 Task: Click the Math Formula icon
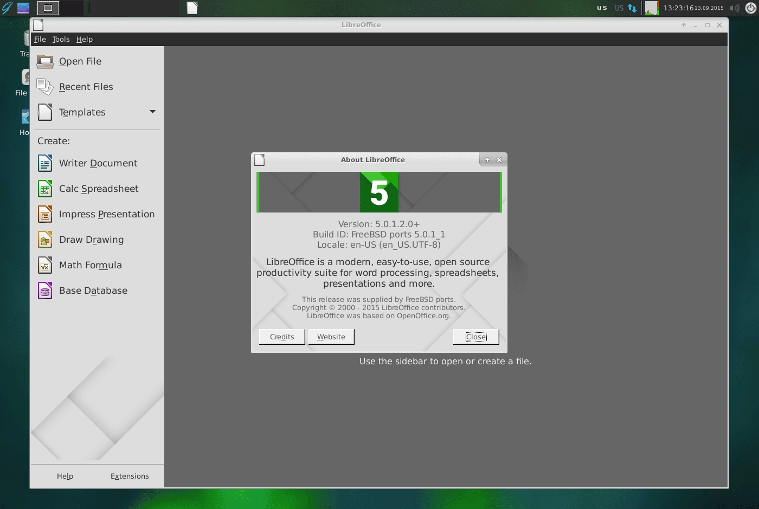tap(45, 265)
